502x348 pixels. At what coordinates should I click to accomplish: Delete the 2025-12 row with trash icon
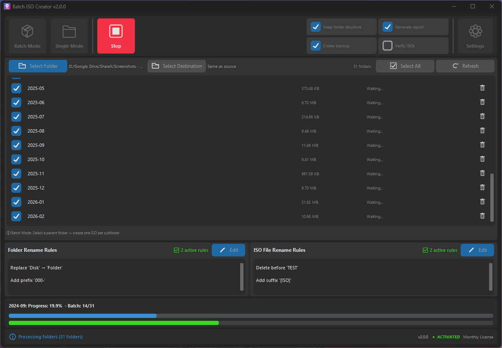[482, 187]
